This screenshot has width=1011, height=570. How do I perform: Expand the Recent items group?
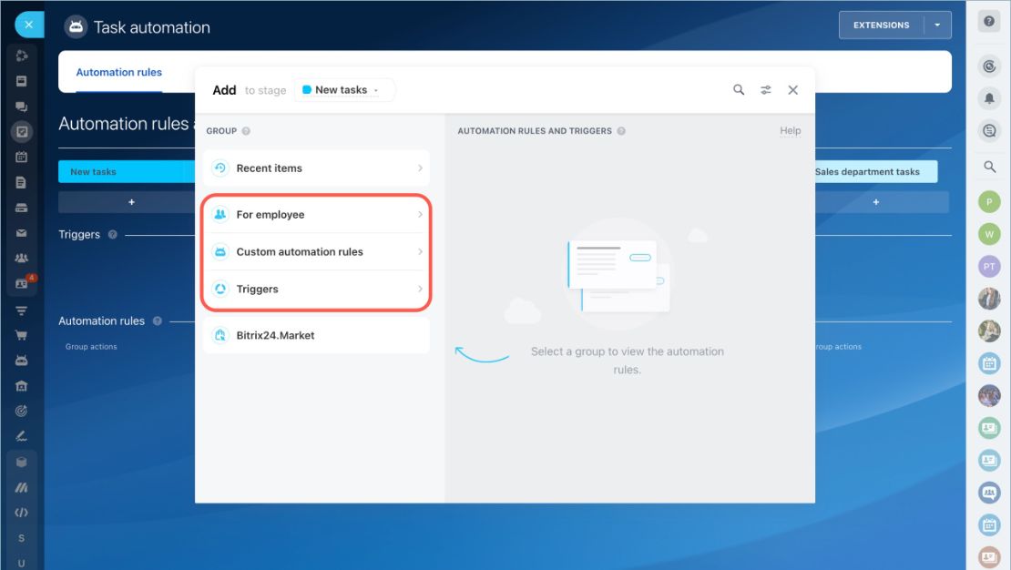click(x=317, y=168)
